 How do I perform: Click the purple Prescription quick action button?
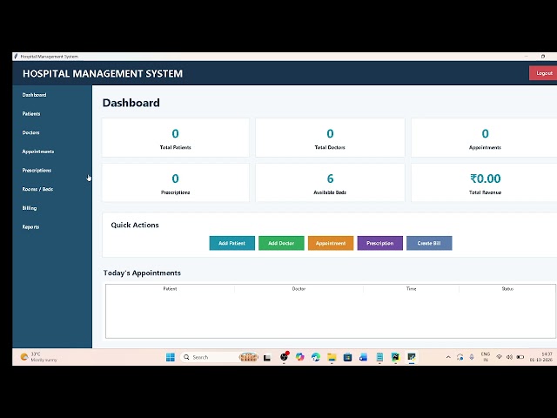coord(380,243)
